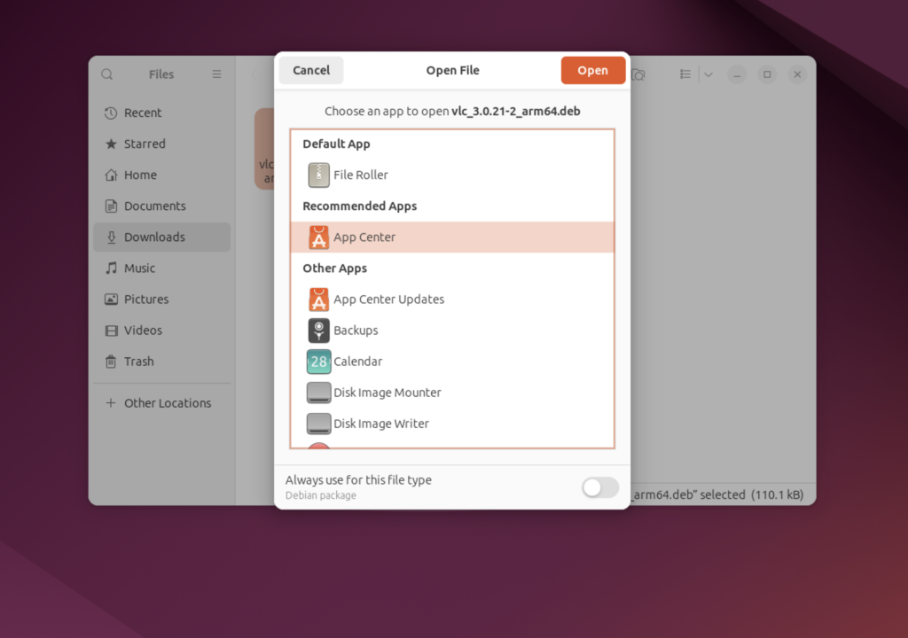Choose Disk Image Mounter
908x638 pixels.
click(x=452, y=393)
